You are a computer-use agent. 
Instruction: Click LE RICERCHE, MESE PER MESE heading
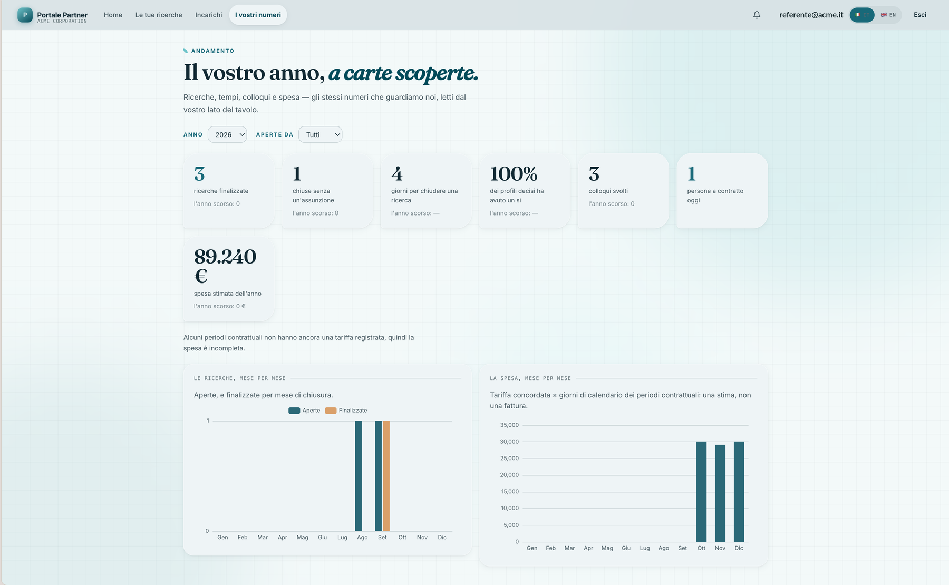click(240, 378)
